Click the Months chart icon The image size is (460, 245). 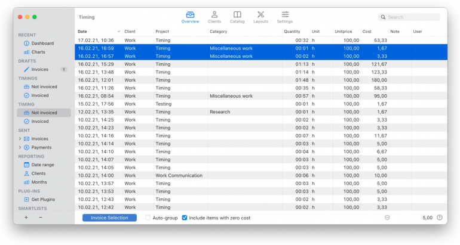tap(26, 182)
